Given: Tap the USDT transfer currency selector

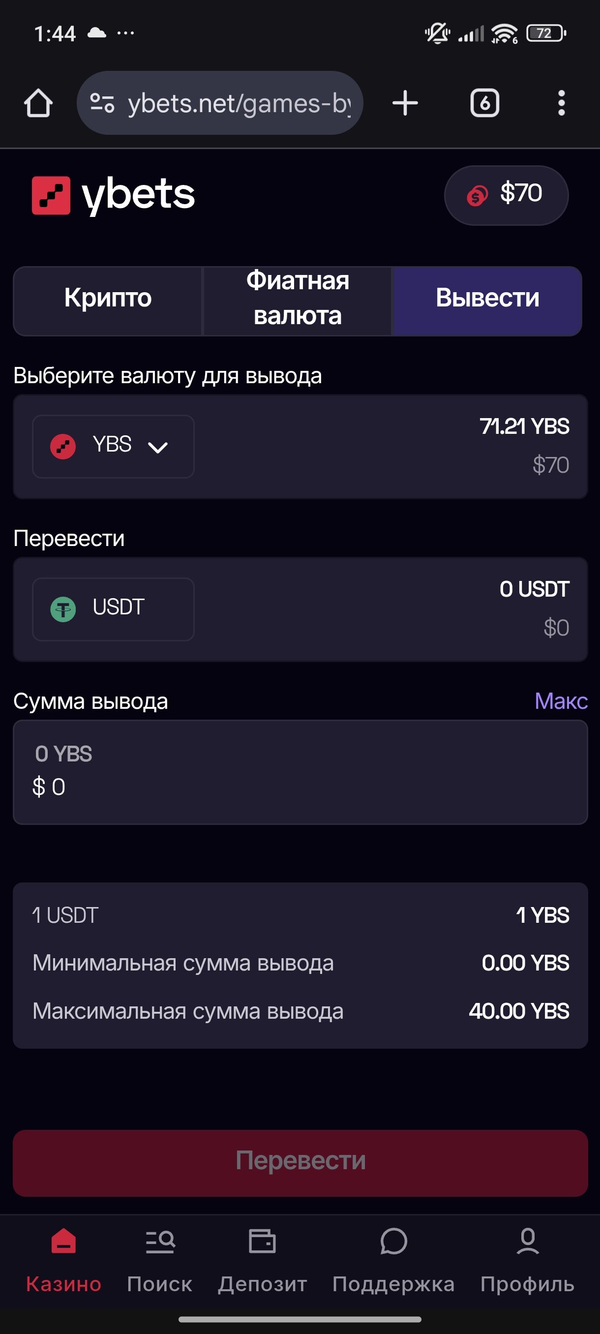Looking at the screenshot, I should [x=114, y=608].
